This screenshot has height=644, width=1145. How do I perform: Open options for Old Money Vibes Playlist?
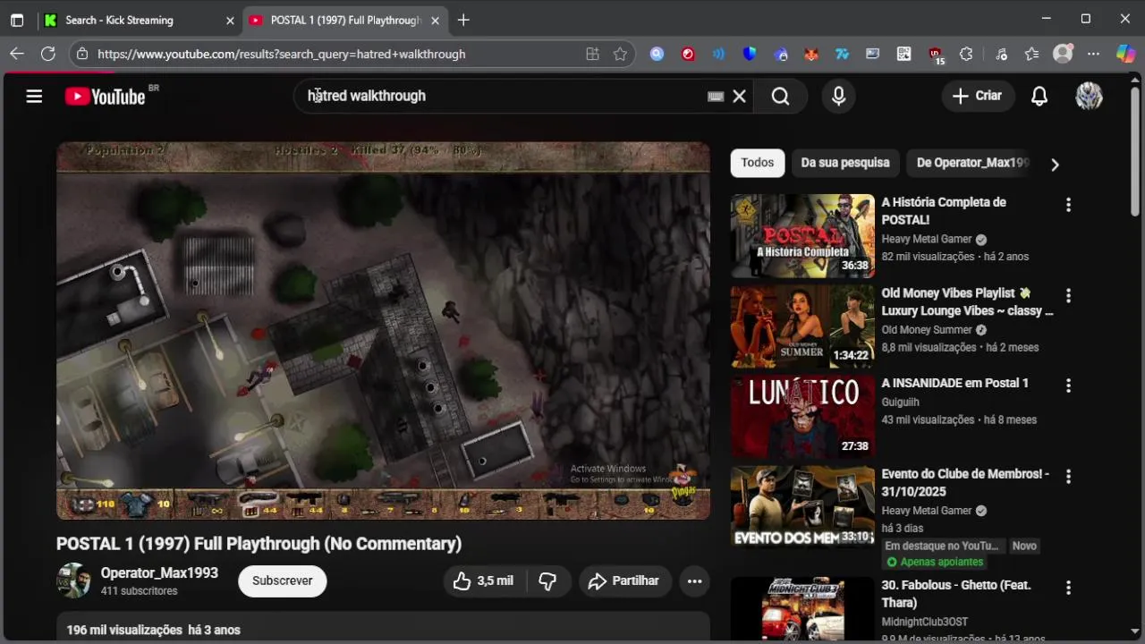(1068, 295)
